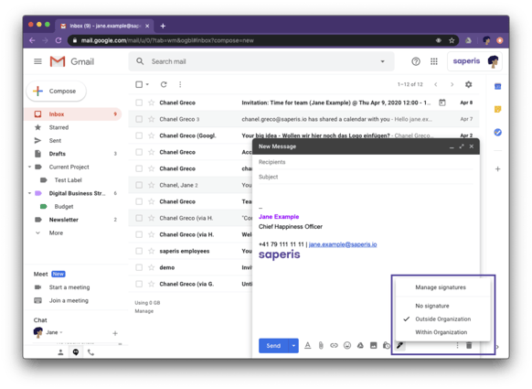Image resolution: width=532 pixels, height=389 pixels.
Task: Open the Keep notes side panel icon
Action: tap(498, 110)
